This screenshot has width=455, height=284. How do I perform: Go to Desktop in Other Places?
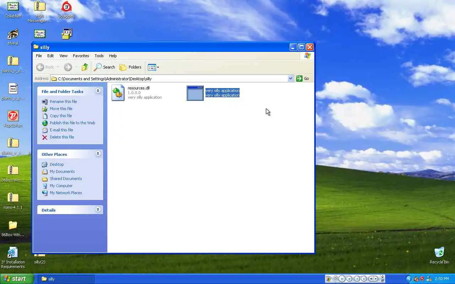click(x=57, y=164)
